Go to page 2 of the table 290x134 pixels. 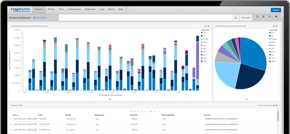(135, 111)
